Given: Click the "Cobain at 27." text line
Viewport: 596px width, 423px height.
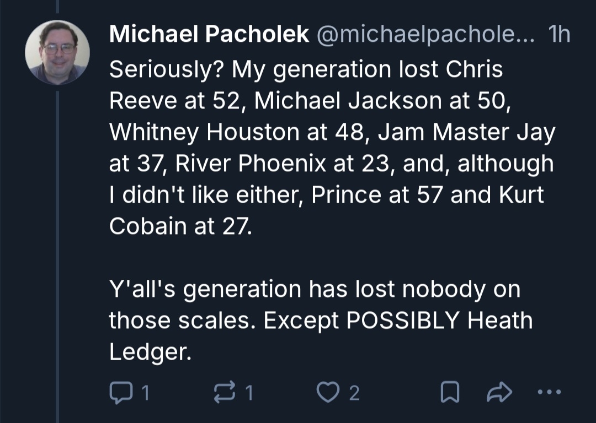Looking at the screenshot, I should 180,226.
